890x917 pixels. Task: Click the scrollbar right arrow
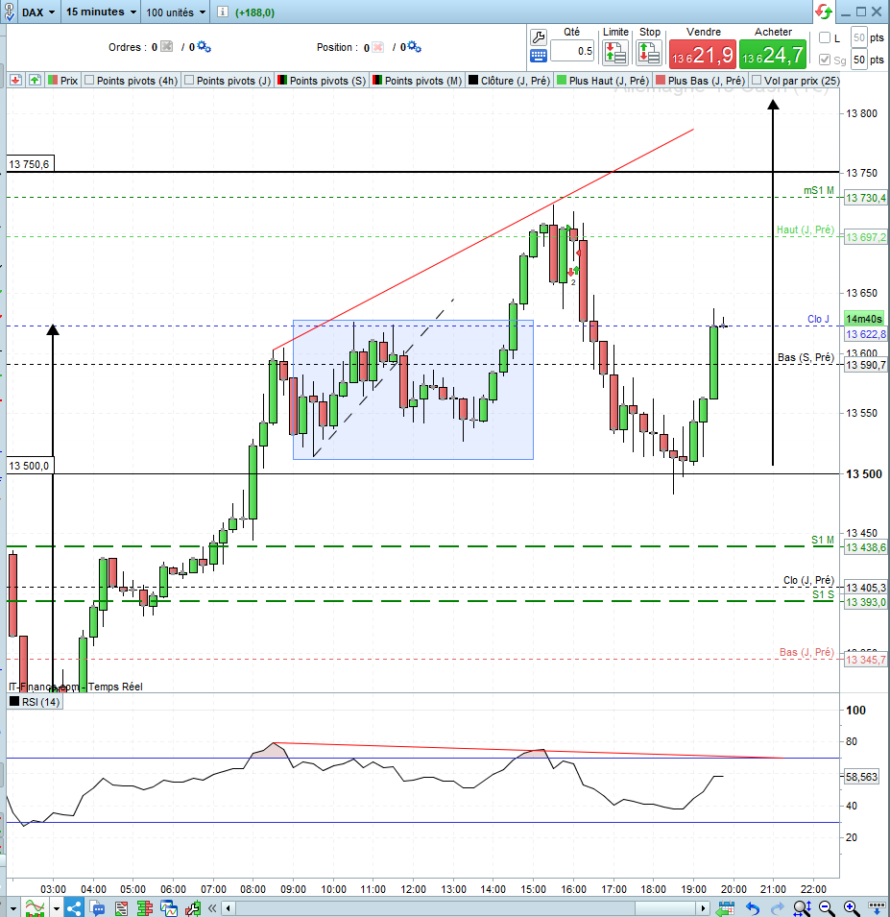click(704, 908)
